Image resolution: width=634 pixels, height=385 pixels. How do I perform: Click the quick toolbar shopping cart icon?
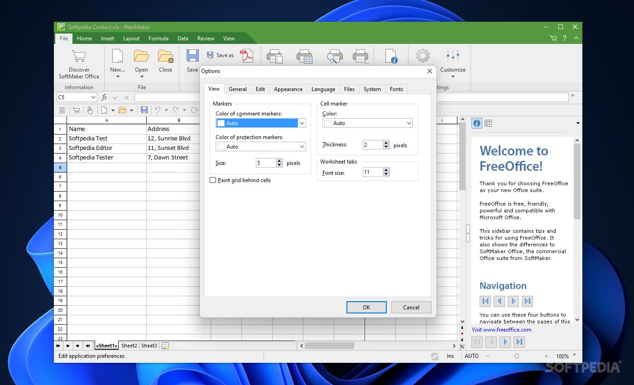coord(76,110)
